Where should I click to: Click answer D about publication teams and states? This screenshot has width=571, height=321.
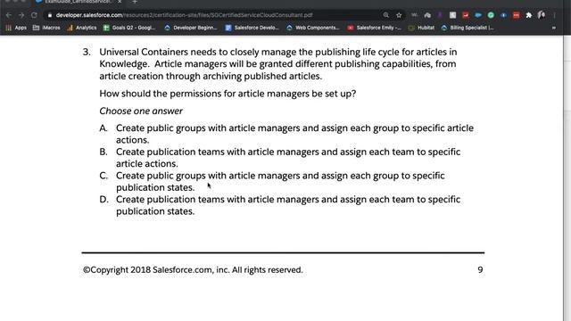pos(279,205)
